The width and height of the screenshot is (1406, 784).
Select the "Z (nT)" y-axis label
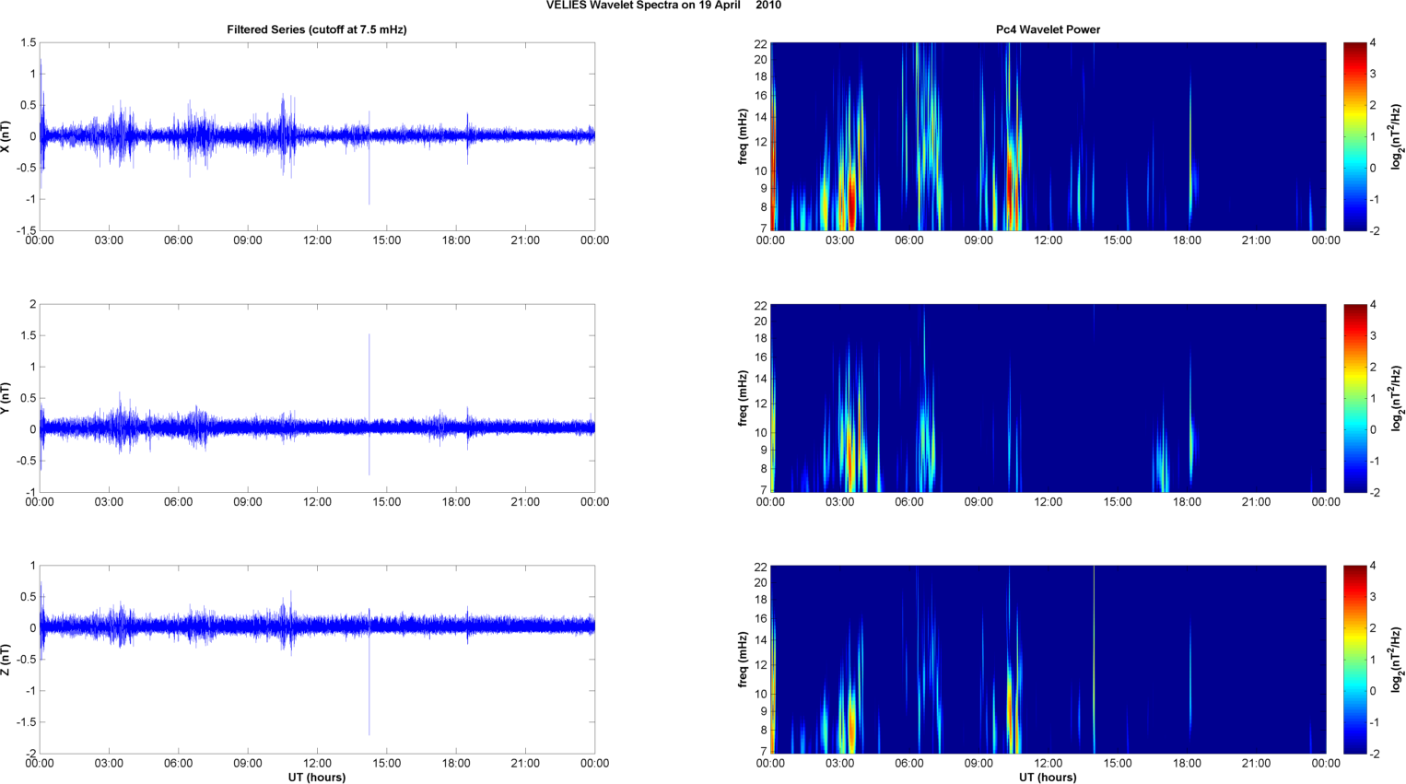coord(6,660)
